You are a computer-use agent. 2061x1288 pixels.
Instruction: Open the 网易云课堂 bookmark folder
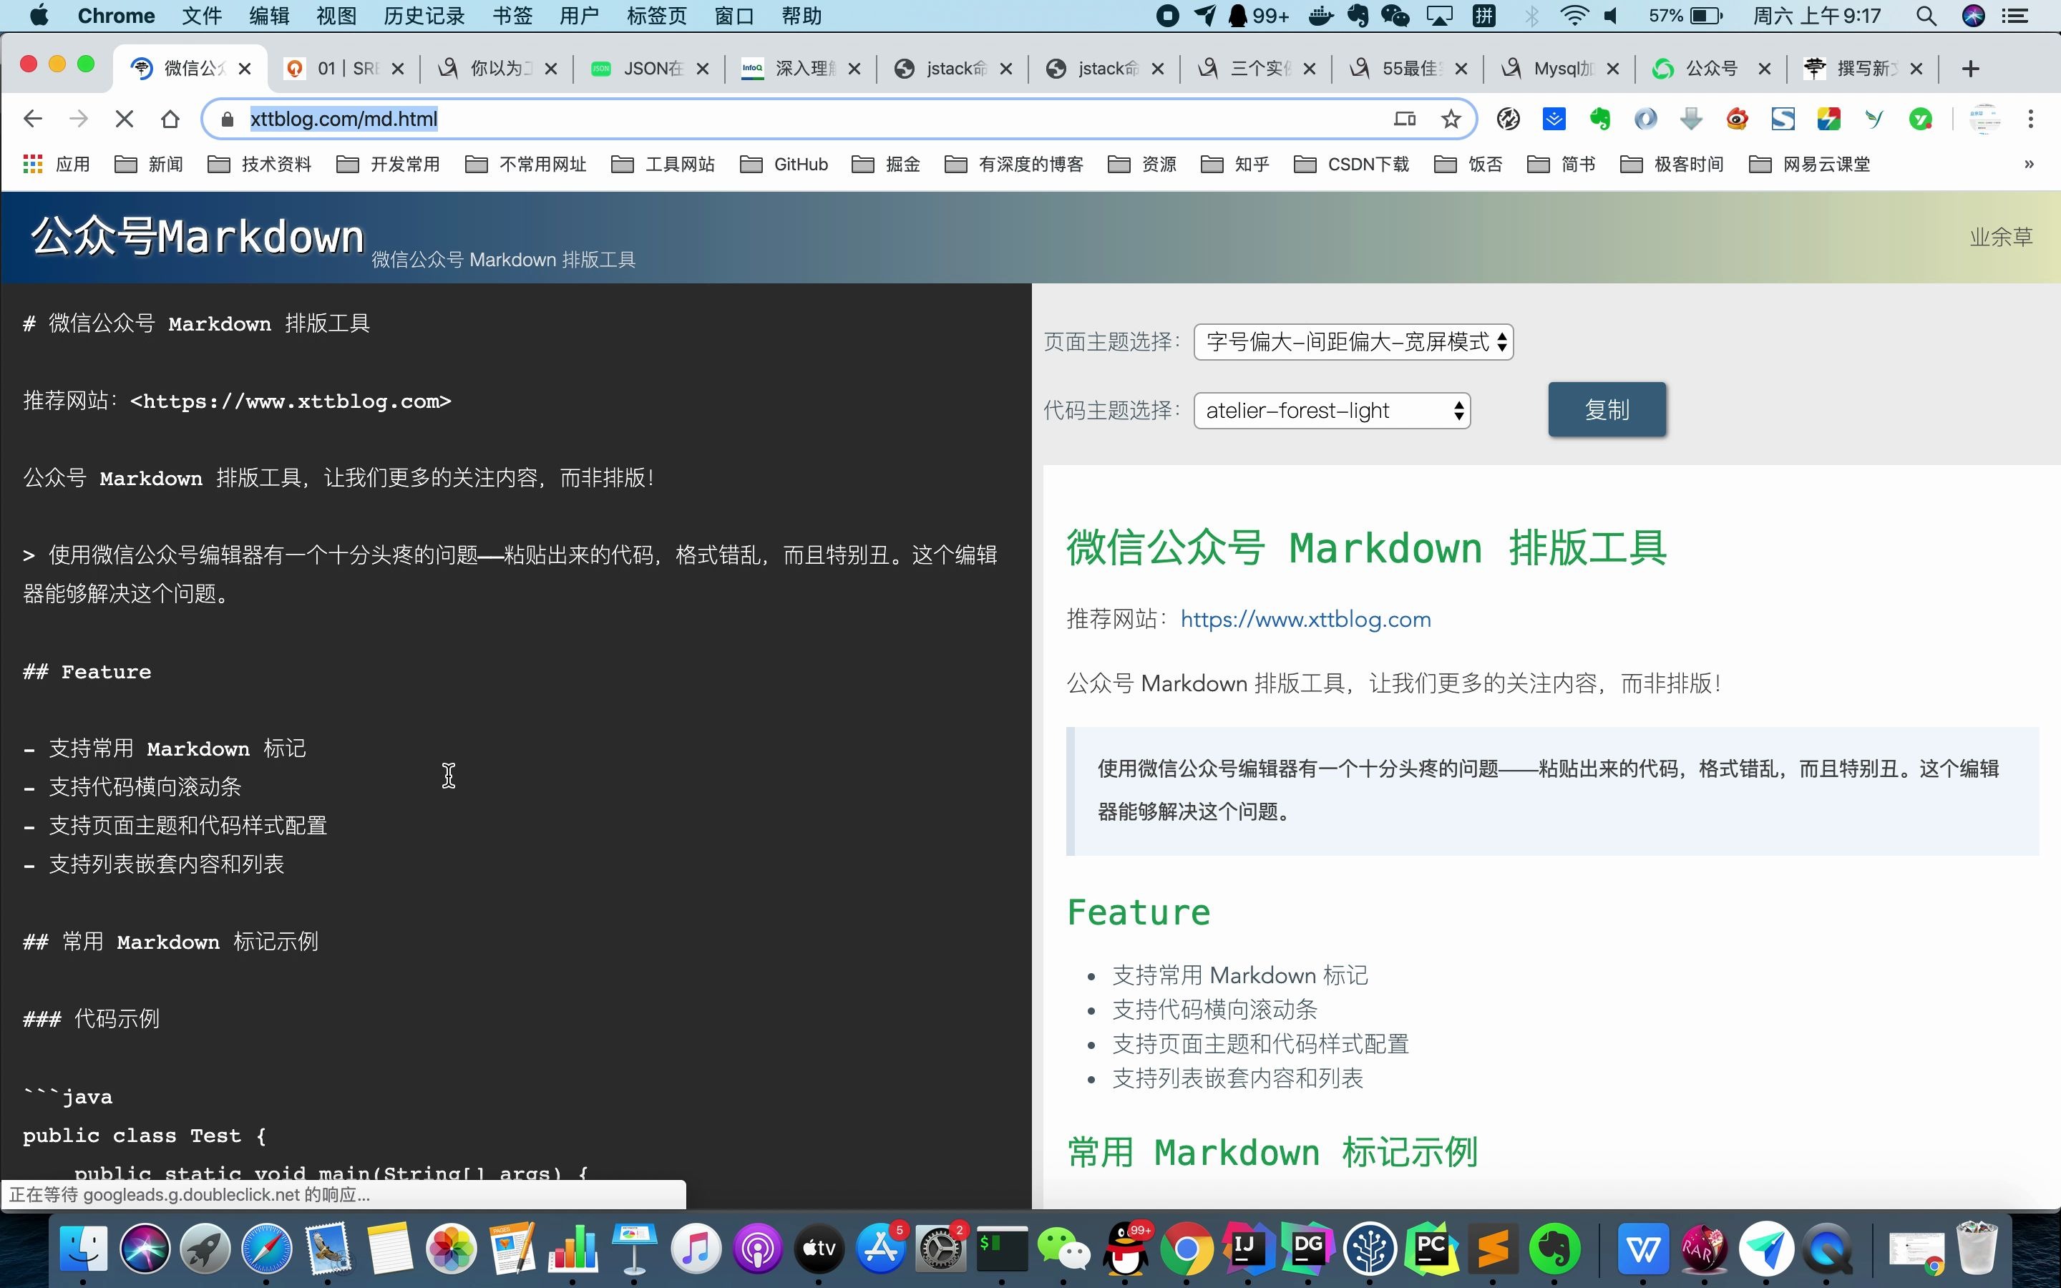[1810, 165]
